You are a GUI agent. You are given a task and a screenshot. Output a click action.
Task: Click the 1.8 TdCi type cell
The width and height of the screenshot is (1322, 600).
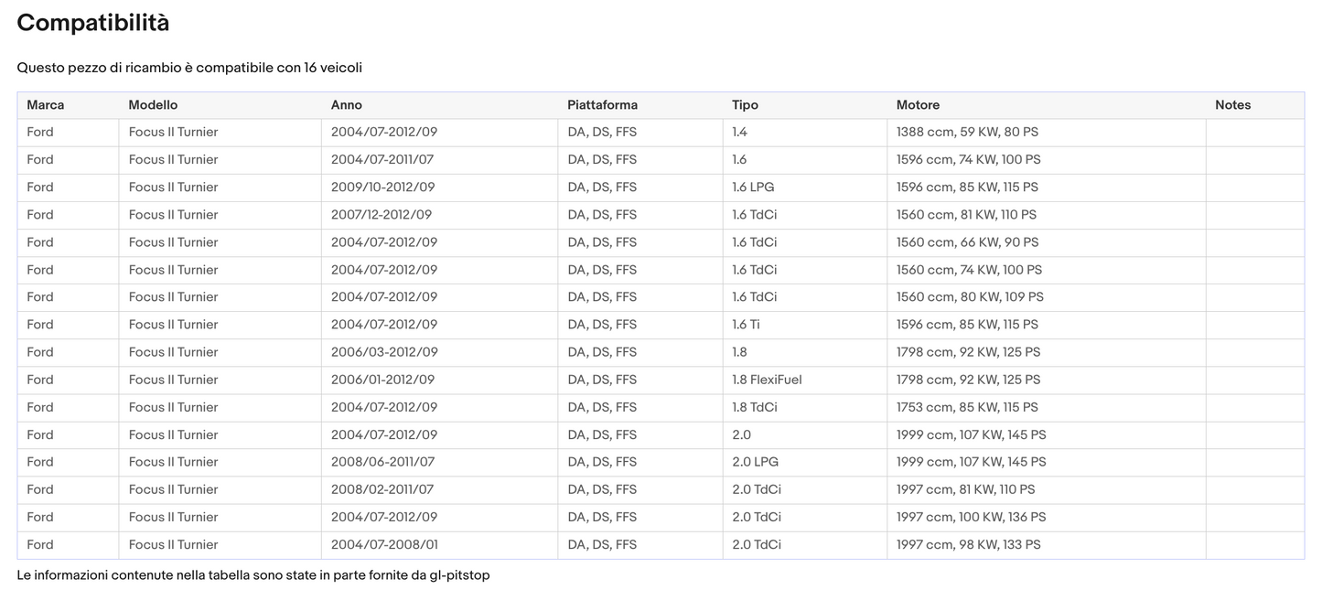[755, 407]
